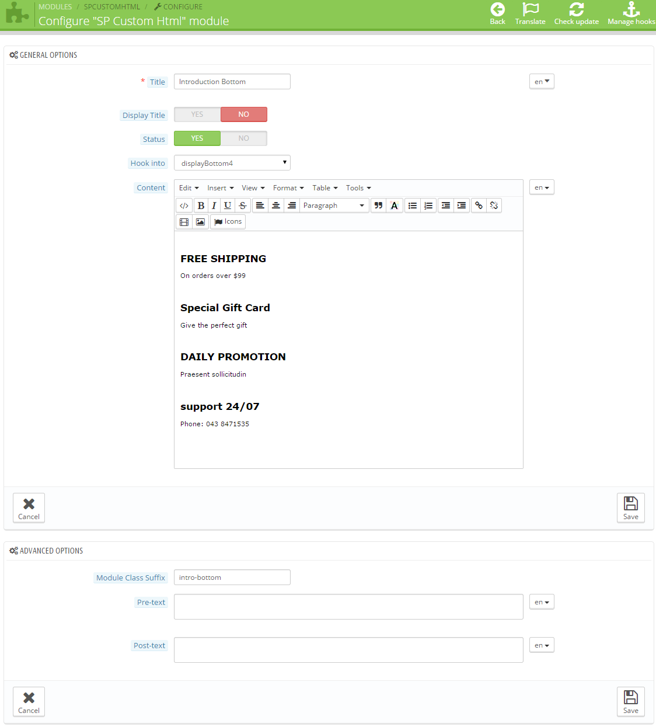Open the Icons flag button
This screenshot has height=727, width=656.
point(228,222)
